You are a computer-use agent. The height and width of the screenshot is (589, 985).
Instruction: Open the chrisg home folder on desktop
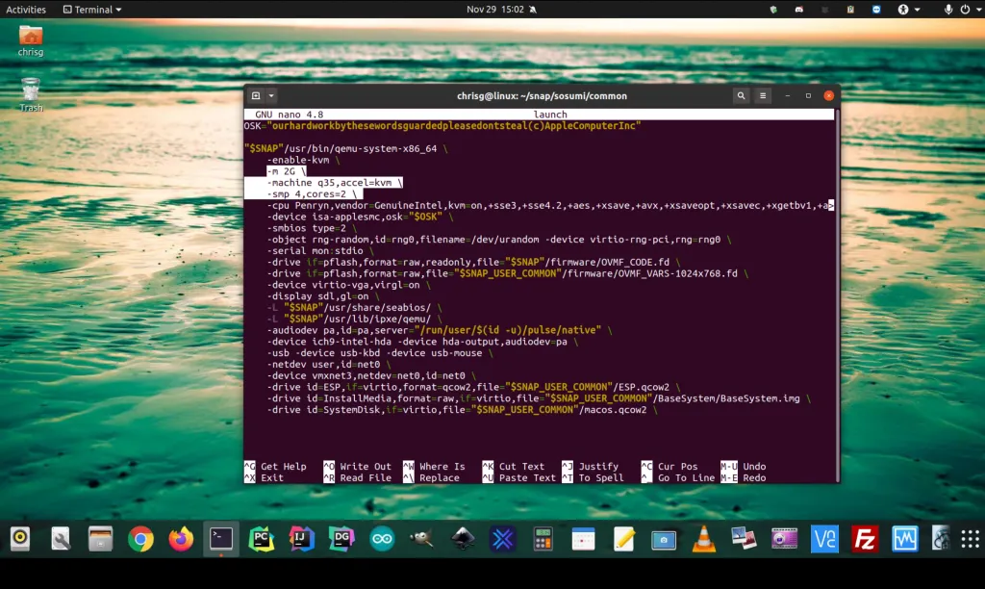pyautogui.click(x=30, y=41)
